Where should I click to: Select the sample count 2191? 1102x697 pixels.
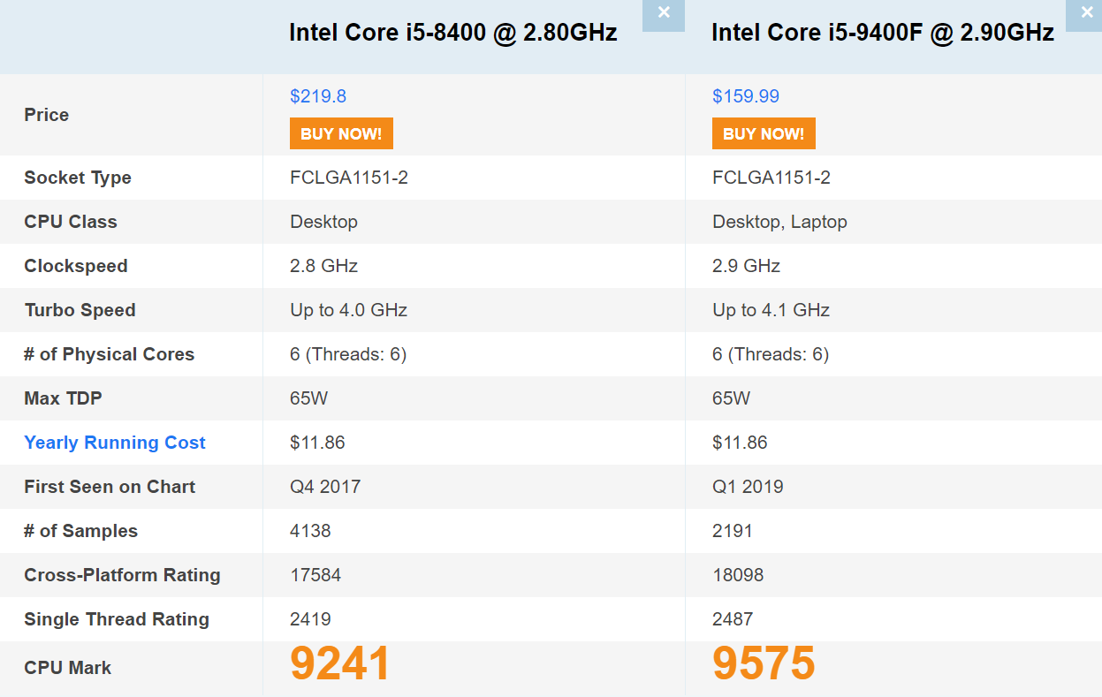coord(733,531)
